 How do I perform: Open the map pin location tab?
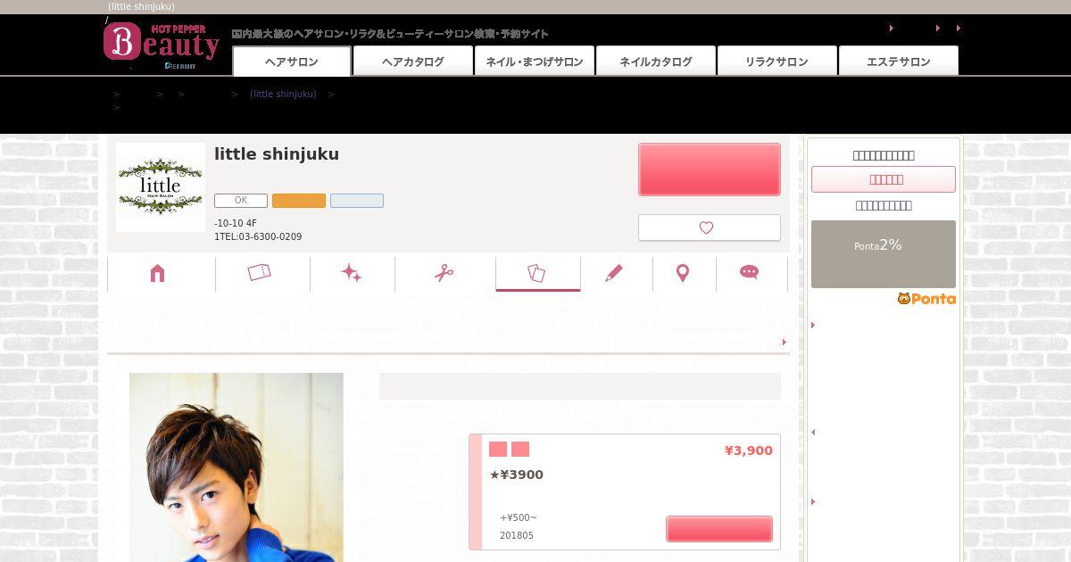[683, 273]
